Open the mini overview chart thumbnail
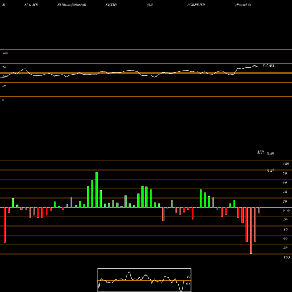 coord(144,280)
